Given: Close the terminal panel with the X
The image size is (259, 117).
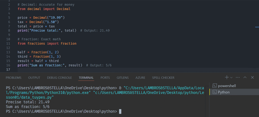Looking at the screenshot, I should [252, 77].
